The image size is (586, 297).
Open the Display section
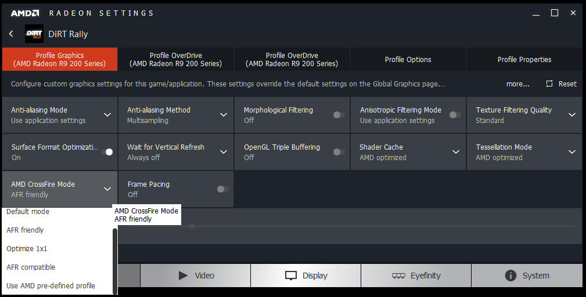pos(306,276)
